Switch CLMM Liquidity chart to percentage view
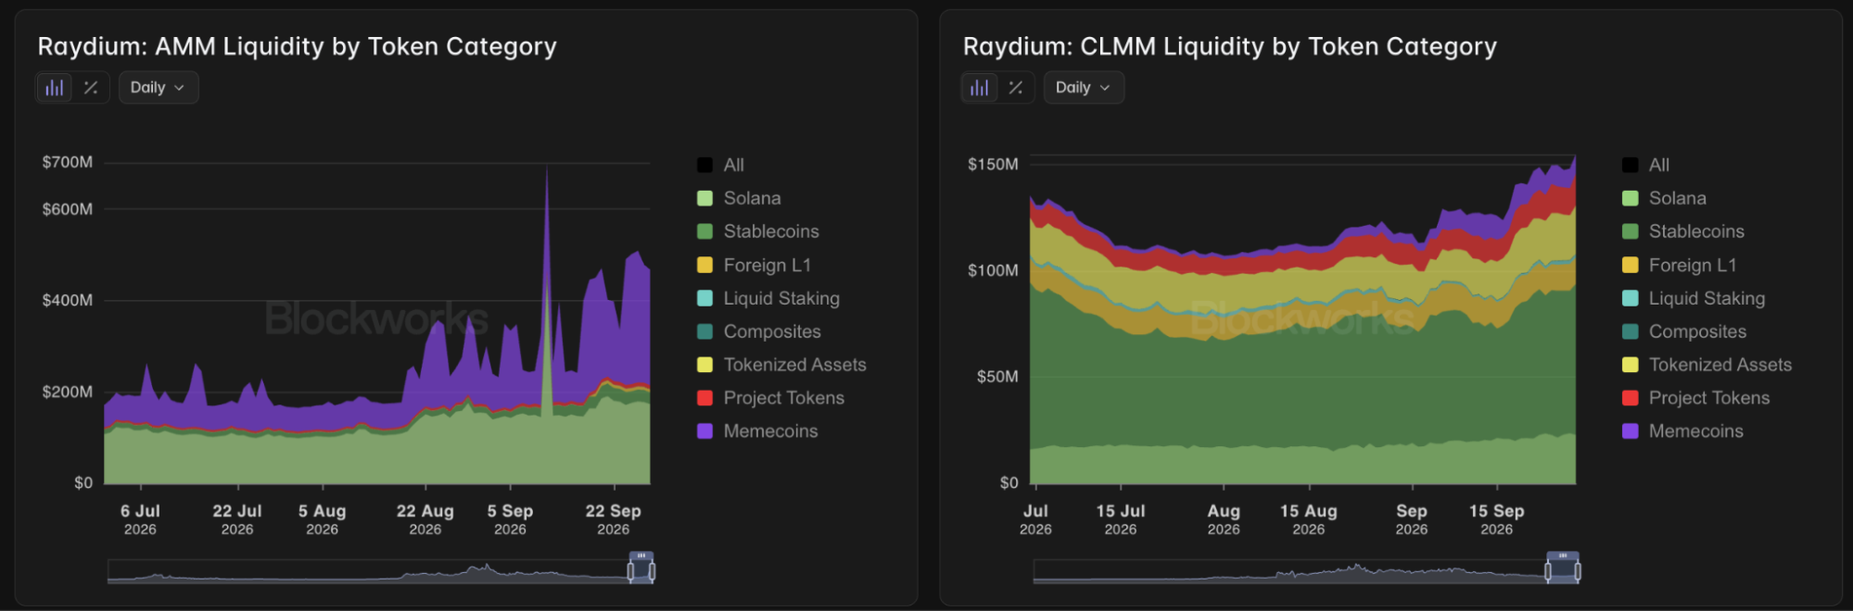This screenshot has height=611, width=1853. (1016, 88)
